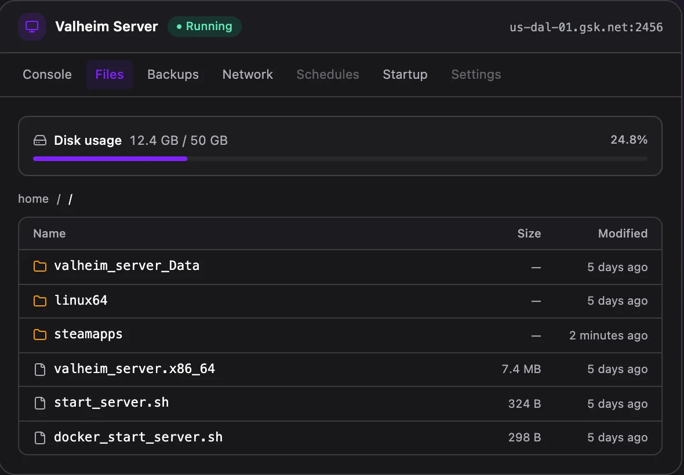Viewport: 684px width, 475px height.
Task: Click the Running status badge
Action: [205, 27]
